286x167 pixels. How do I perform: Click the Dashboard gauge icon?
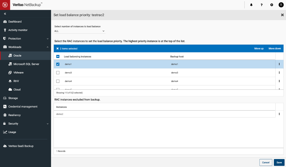click(x=5, y=22)
